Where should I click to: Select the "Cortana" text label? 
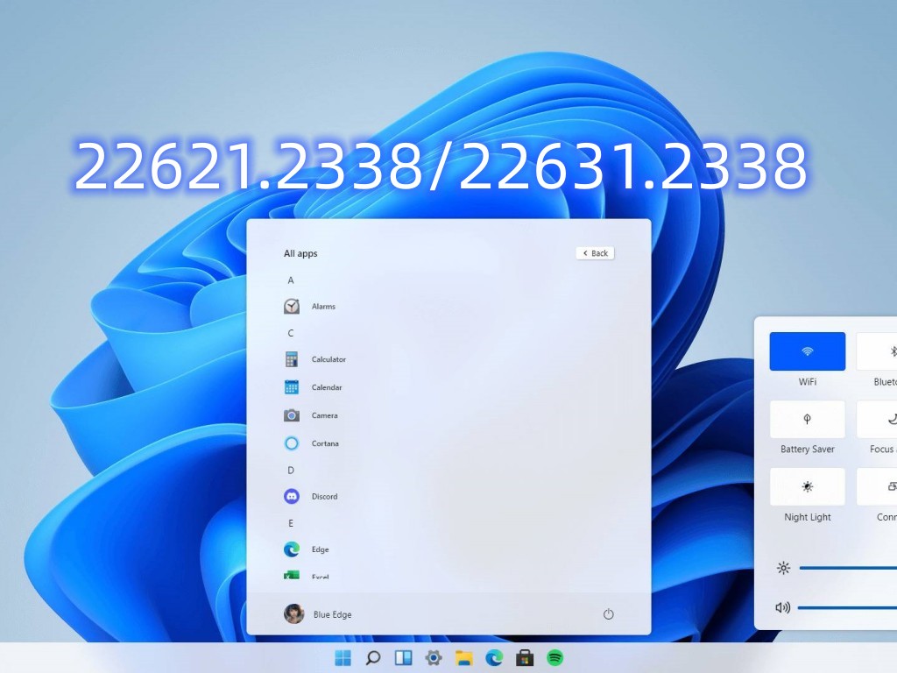point(325,443)
